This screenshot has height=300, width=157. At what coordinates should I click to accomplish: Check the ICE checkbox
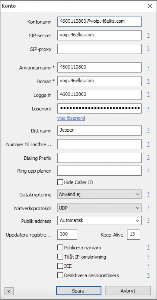[60, 266]
